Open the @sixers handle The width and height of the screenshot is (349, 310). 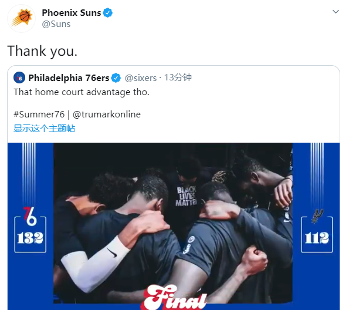click(141, 77)
